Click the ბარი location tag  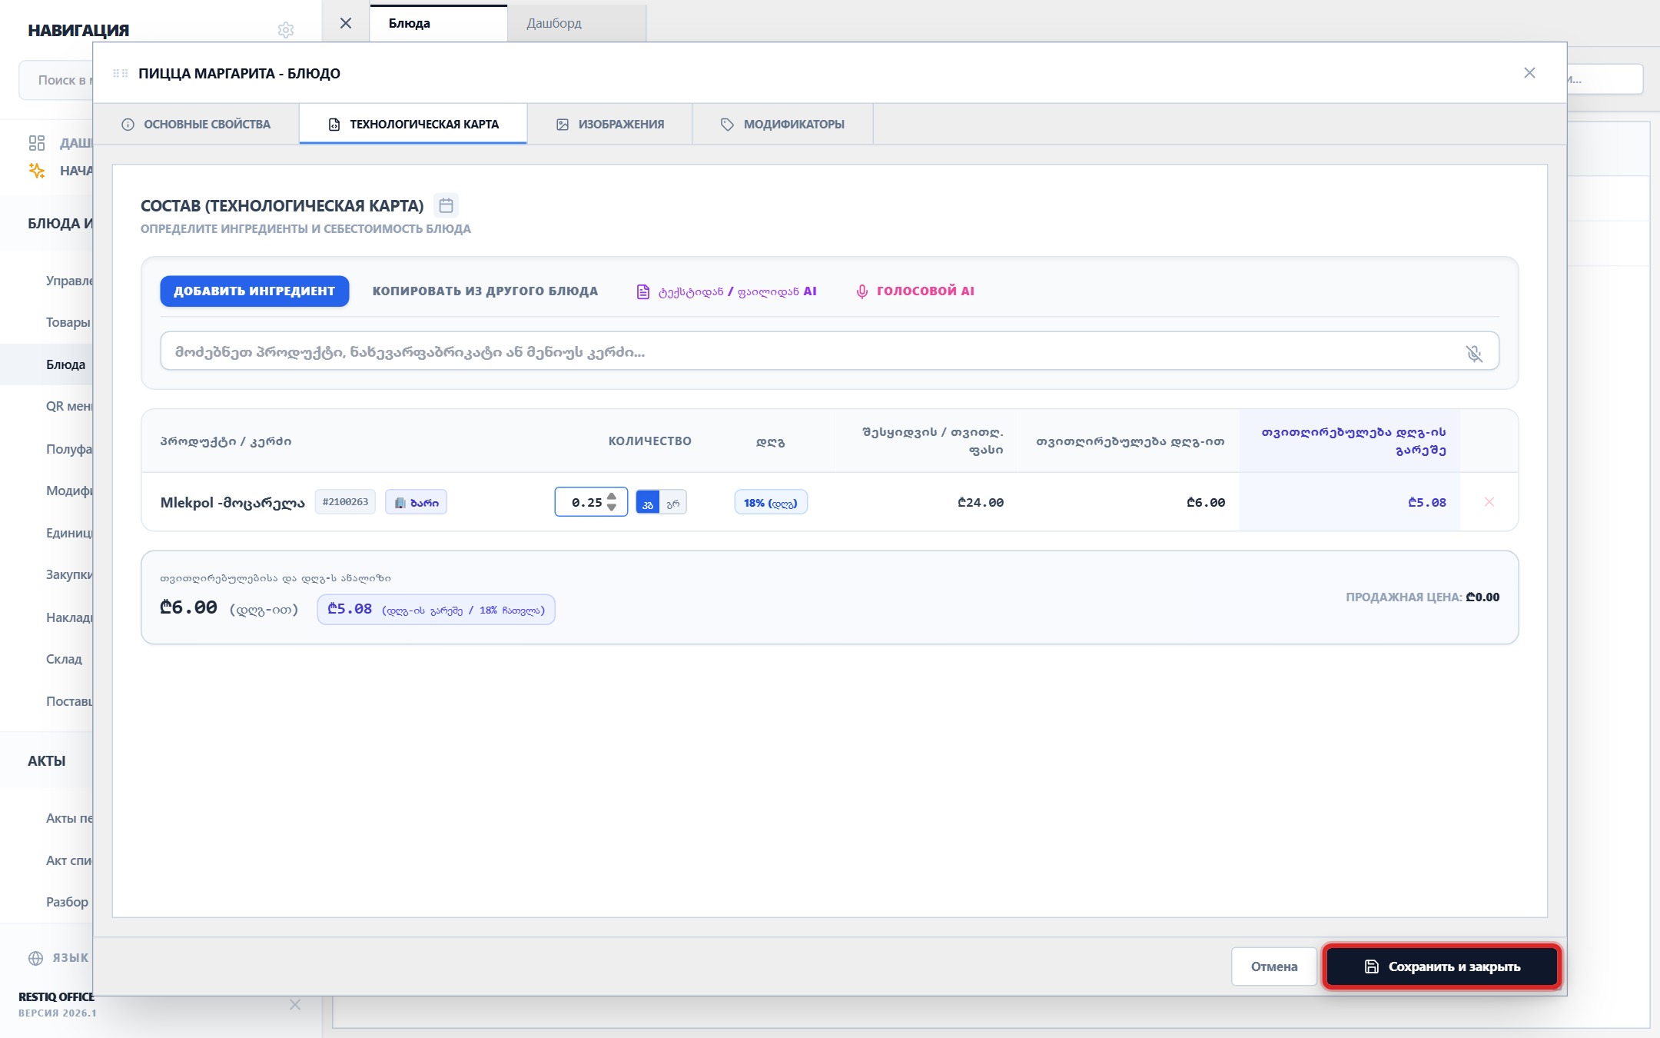point(416,502)
